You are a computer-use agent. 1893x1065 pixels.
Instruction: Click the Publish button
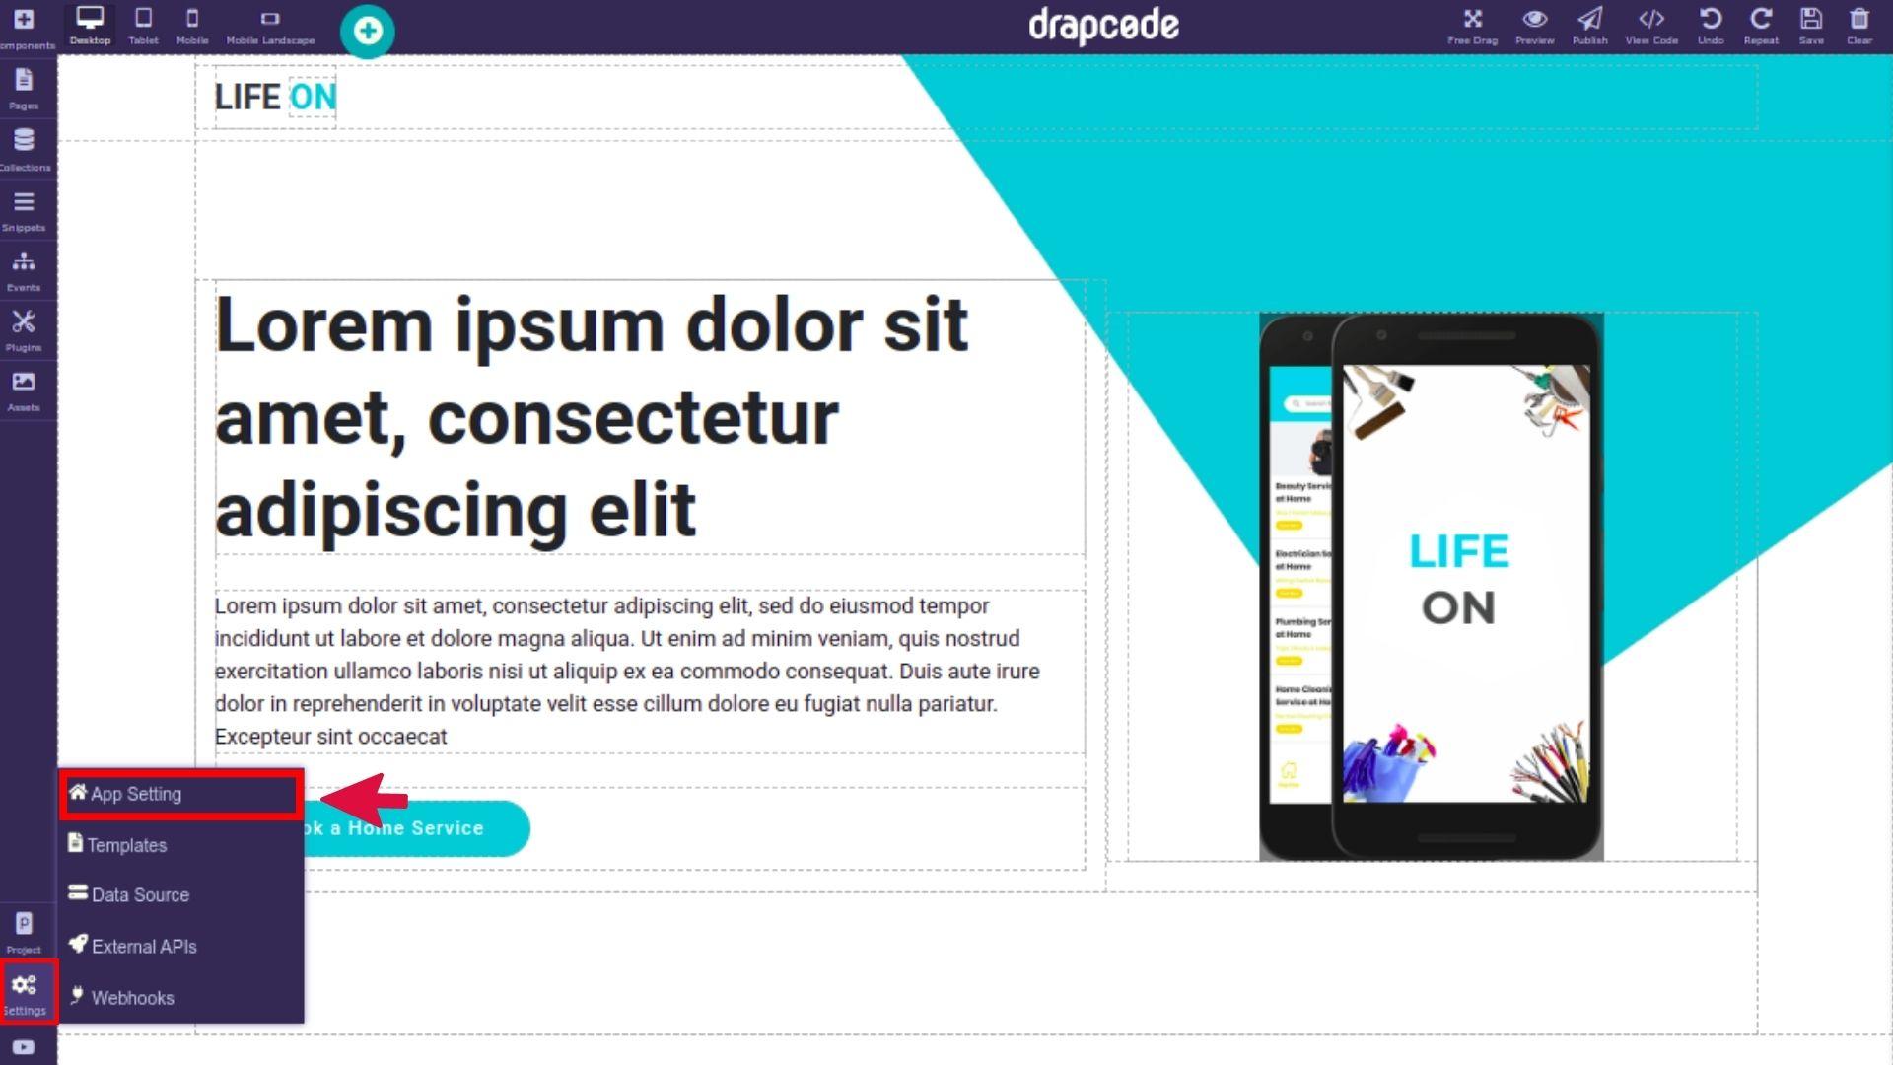(1590, 26)
